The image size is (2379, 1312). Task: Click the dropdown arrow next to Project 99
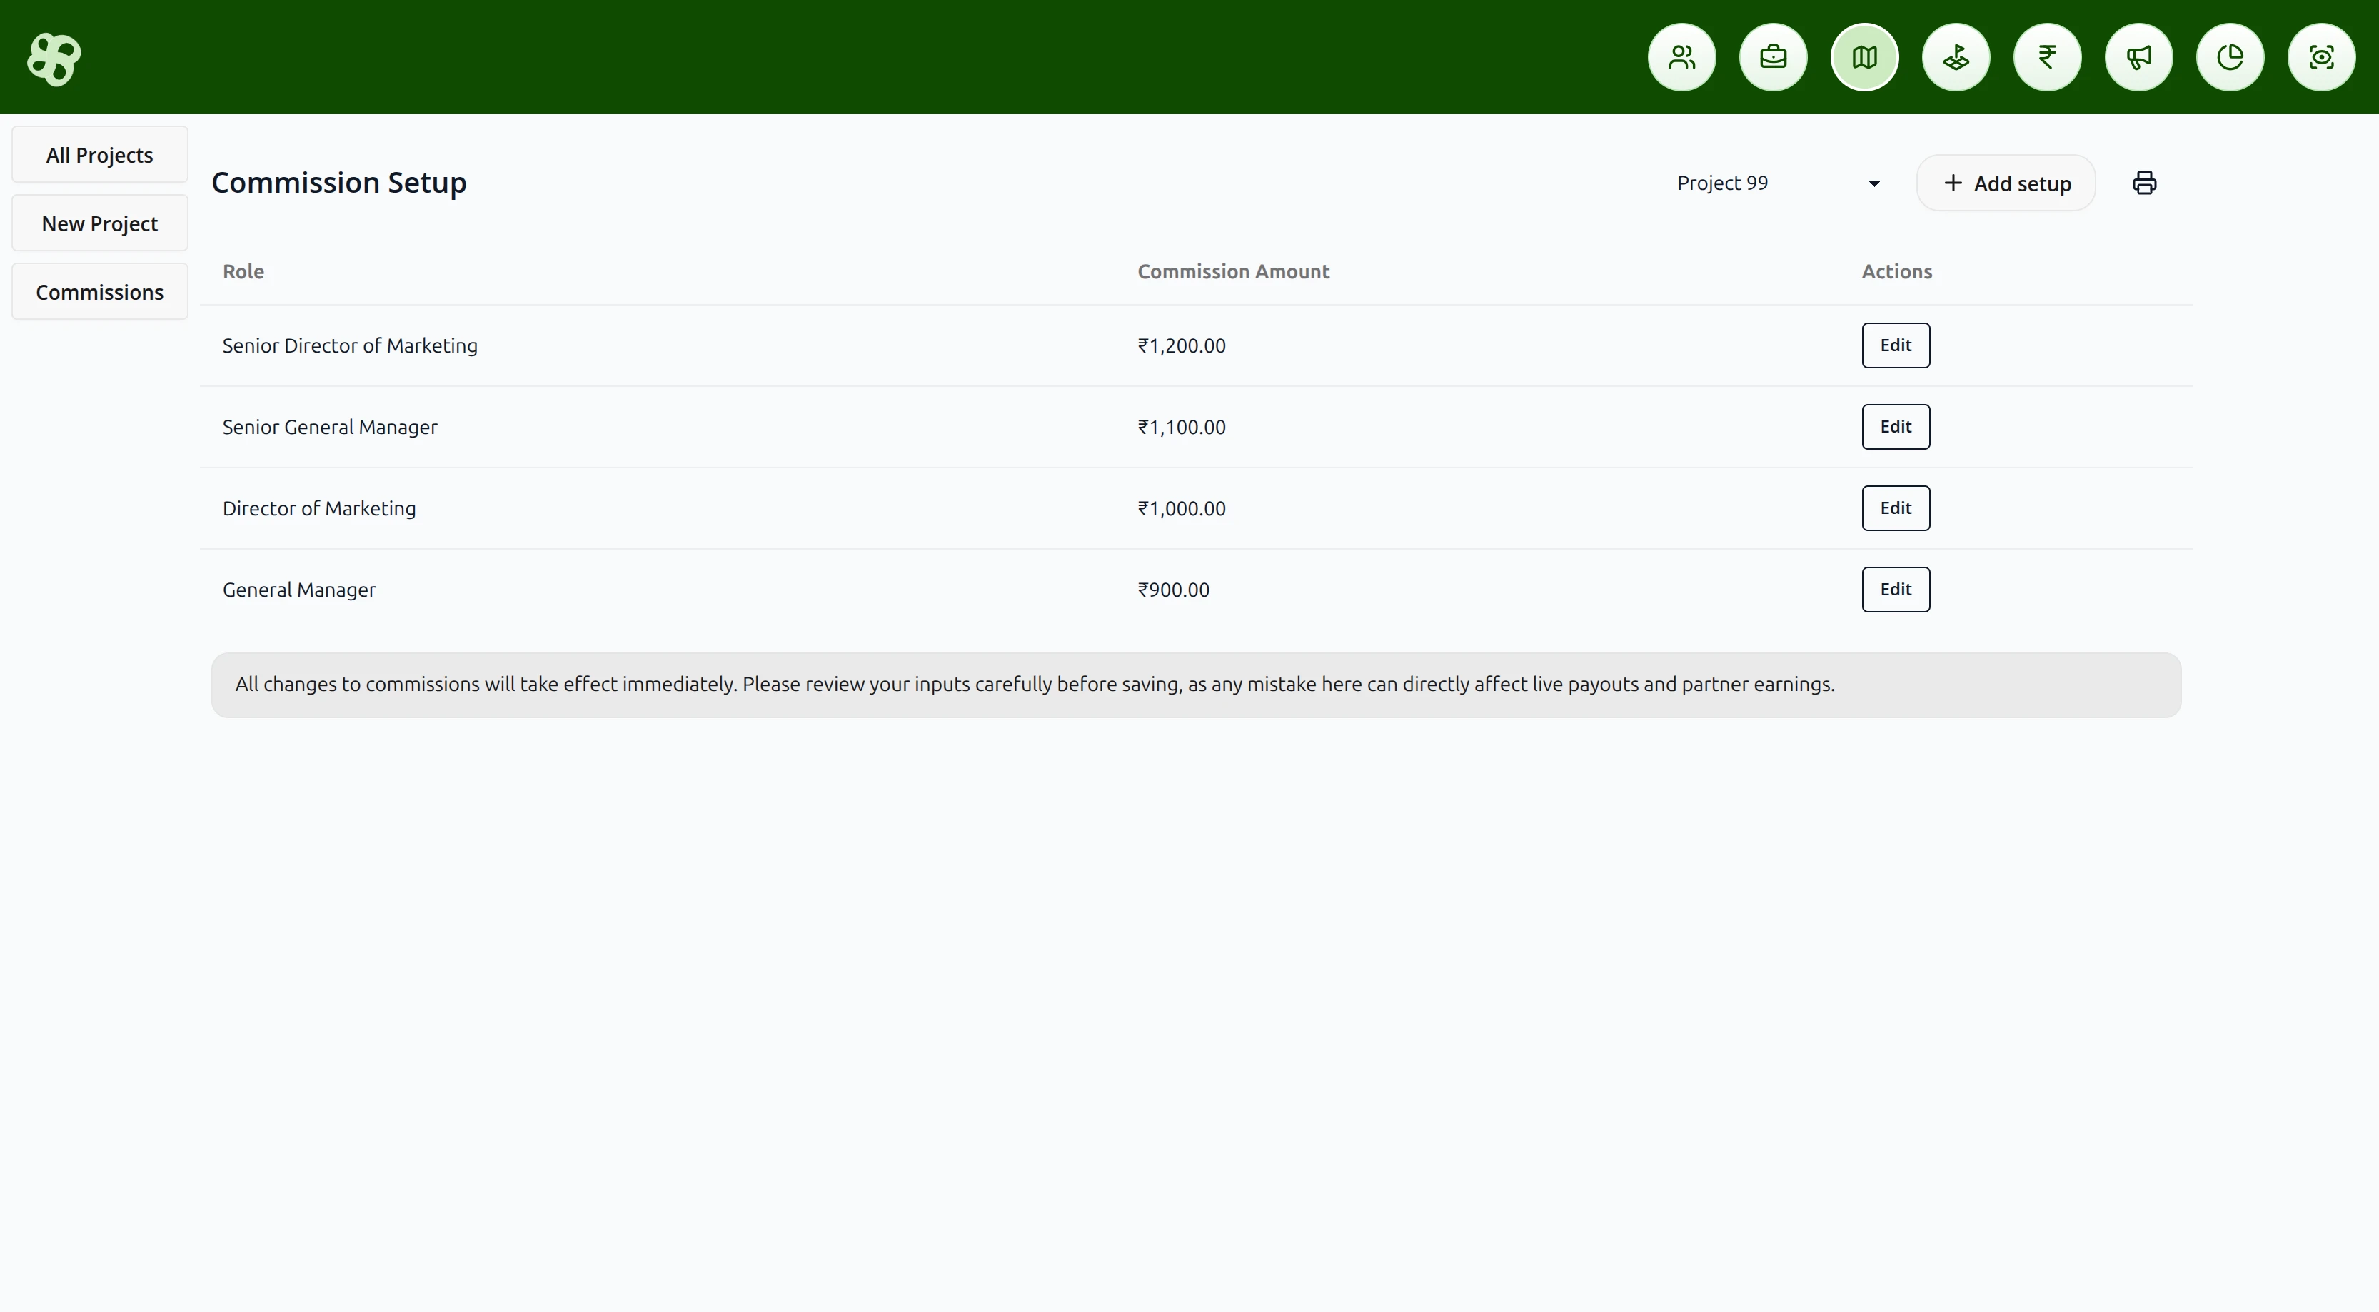1873,183
